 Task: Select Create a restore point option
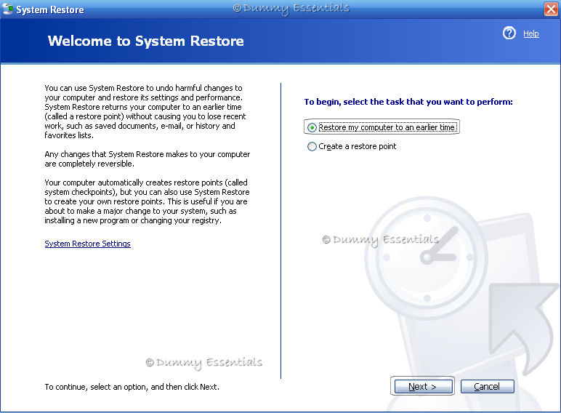point(352,146)
